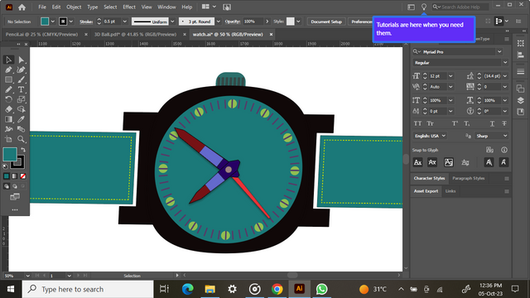Open the Stroke panel link
Screen dimensions: 530x298
click(x=86, y=22)
